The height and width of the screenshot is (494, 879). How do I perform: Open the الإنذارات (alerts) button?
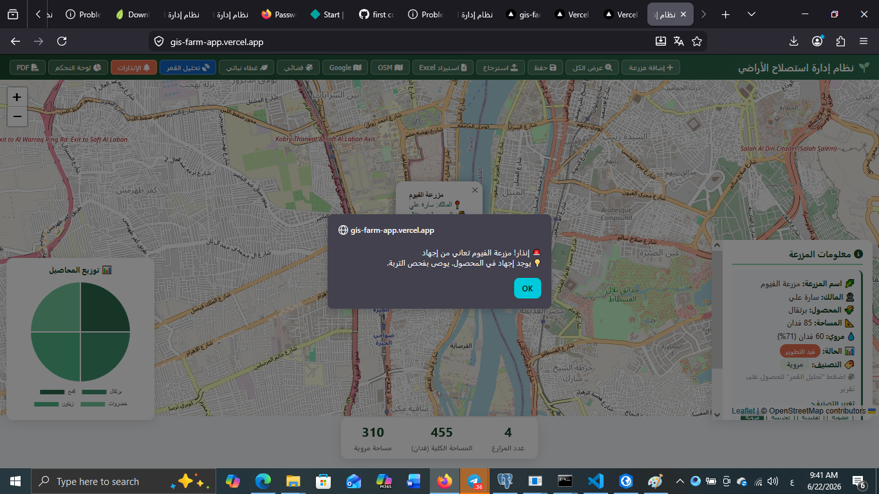click(x=134, y=68)
